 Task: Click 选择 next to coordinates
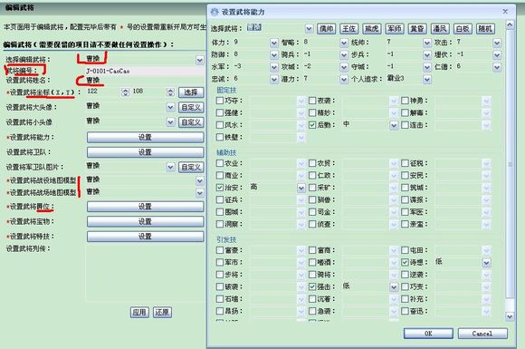pyautogui.click(x=191, y=92)
